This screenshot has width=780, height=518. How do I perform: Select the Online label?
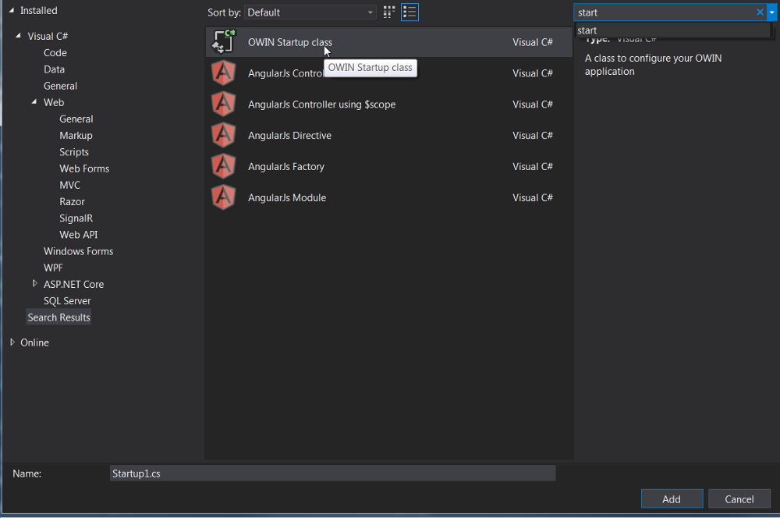(x=34, y=342)
